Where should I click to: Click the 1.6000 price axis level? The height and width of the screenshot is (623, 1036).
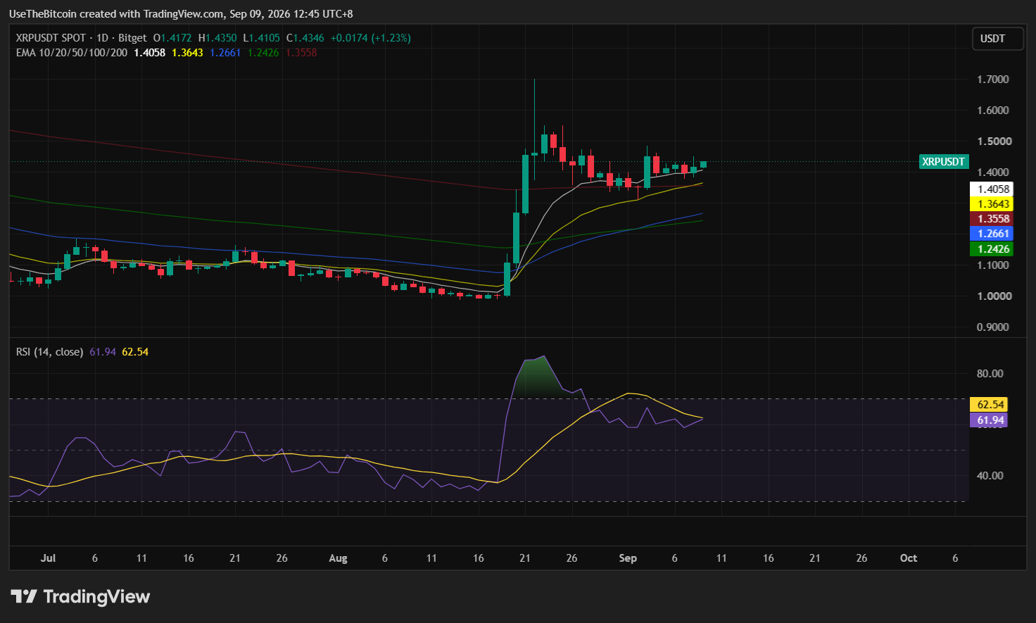coord(993,111)
